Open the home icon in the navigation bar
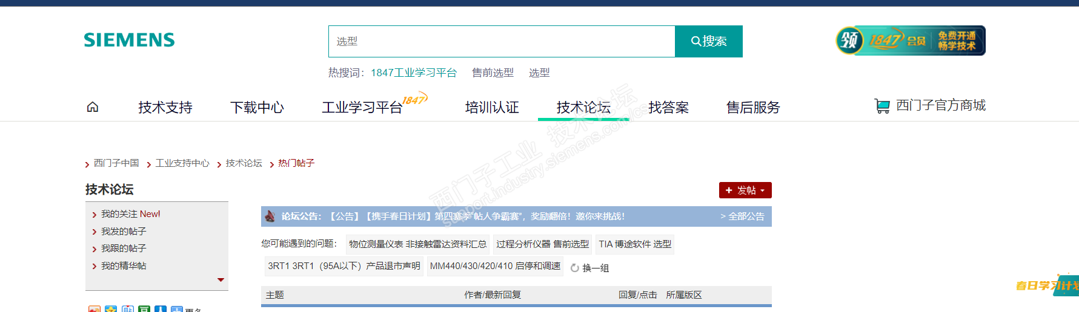Image resolution: width=1079 pixels, height=312 pixels. click(x=93, y=107)
